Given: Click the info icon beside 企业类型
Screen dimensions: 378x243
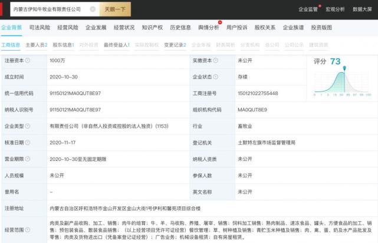Looking at the screenshot, I should click(28, 126).
